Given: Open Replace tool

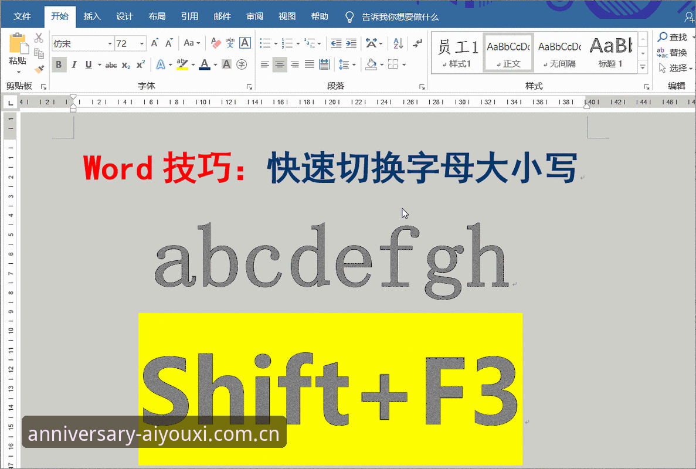Looking at the screenshot, I should [673, 53].
